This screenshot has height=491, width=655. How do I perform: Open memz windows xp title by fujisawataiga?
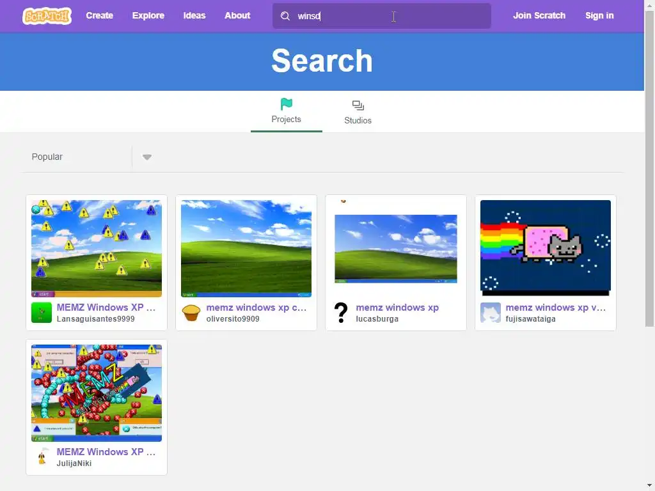[556, 308]
